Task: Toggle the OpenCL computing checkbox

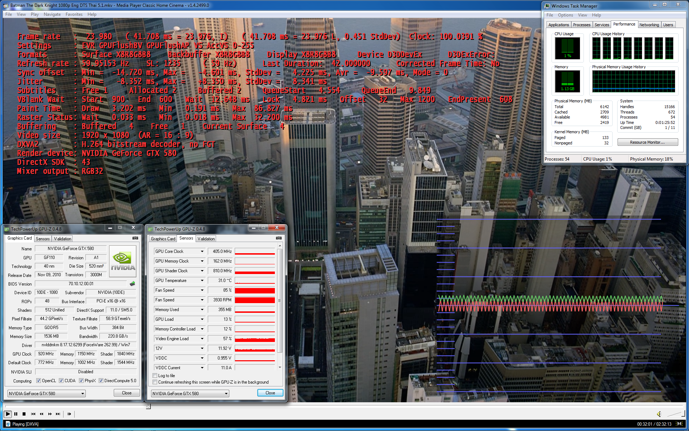Action: tap(39, 381)
